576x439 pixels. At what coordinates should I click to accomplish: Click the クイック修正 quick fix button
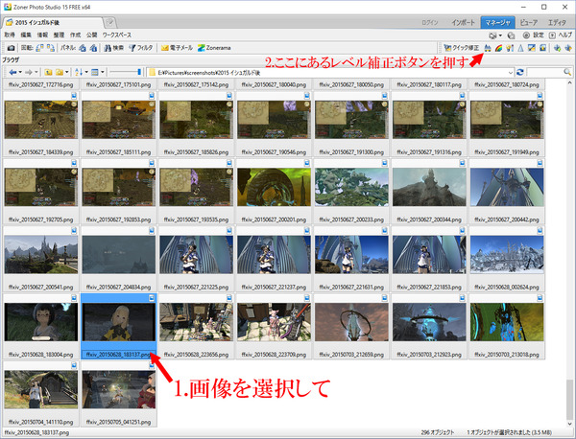pyautogui.click(x=462, y=48)
